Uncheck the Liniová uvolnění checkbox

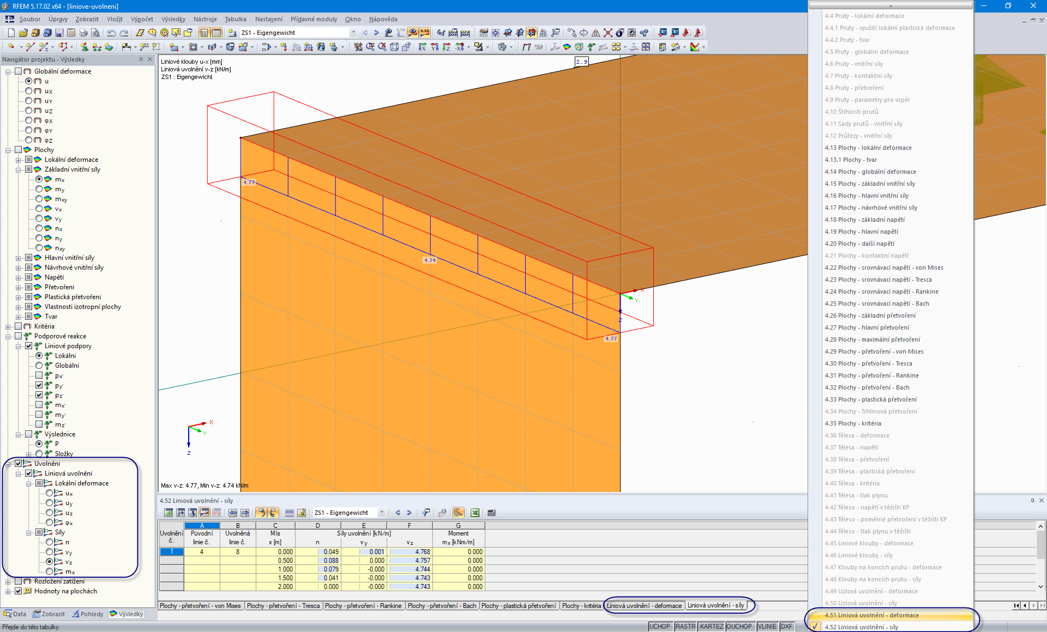(29, 473)
